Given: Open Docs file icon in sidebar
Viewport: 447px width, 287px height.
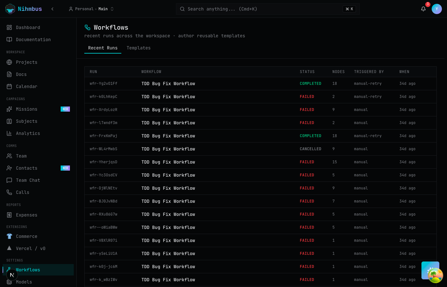Looking at the screenshot, I should 9,74.
